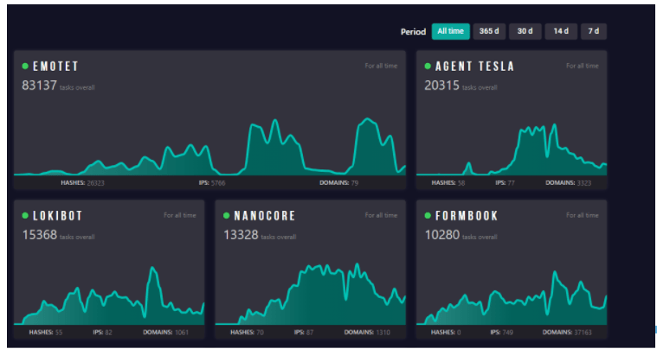Click NANOCORE 13328 tasks overall count
Image resolution: width=657 pixels, height=349 pixels.
[260, 235]
